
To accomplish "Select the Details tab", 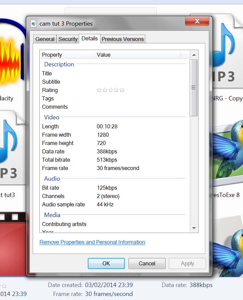I will [89, 38].
